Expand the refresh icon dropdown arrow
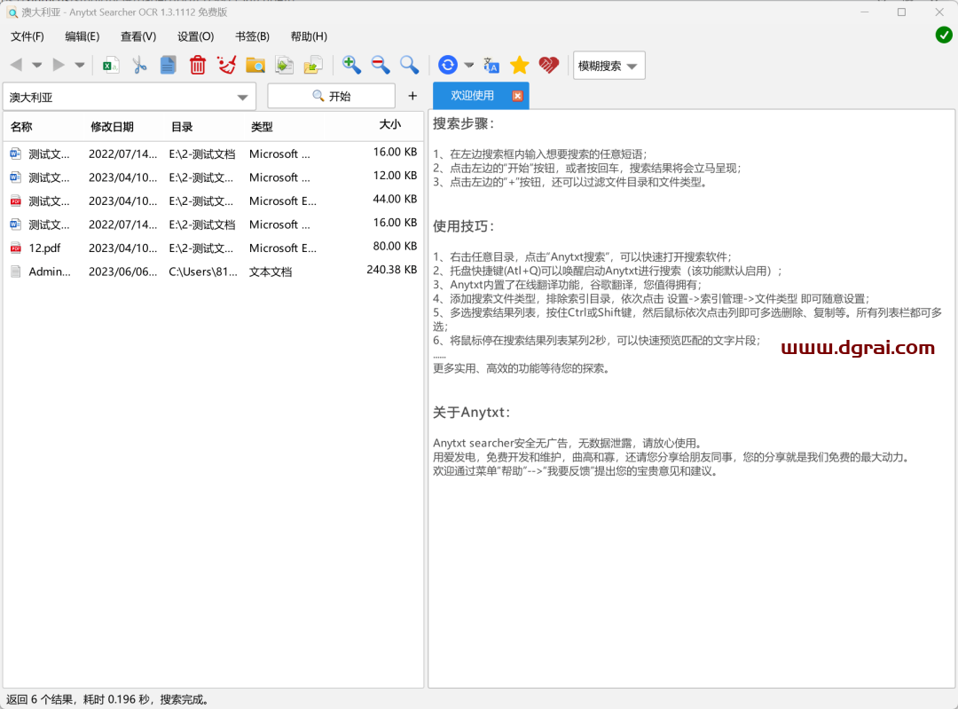 pyautogui.click(x=468, y=65)
